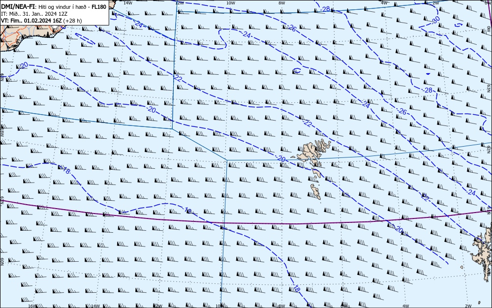Click the -28 label on the top boundary line
This screenshot has width=492, height=308.
point(325,9)
